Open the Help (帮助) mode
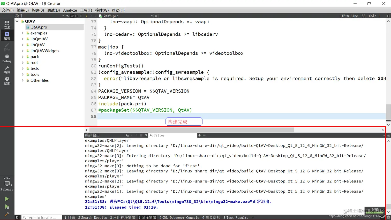The height and width of the screenshot is (220, 391). pyautogui.click(x=7, y=81)
